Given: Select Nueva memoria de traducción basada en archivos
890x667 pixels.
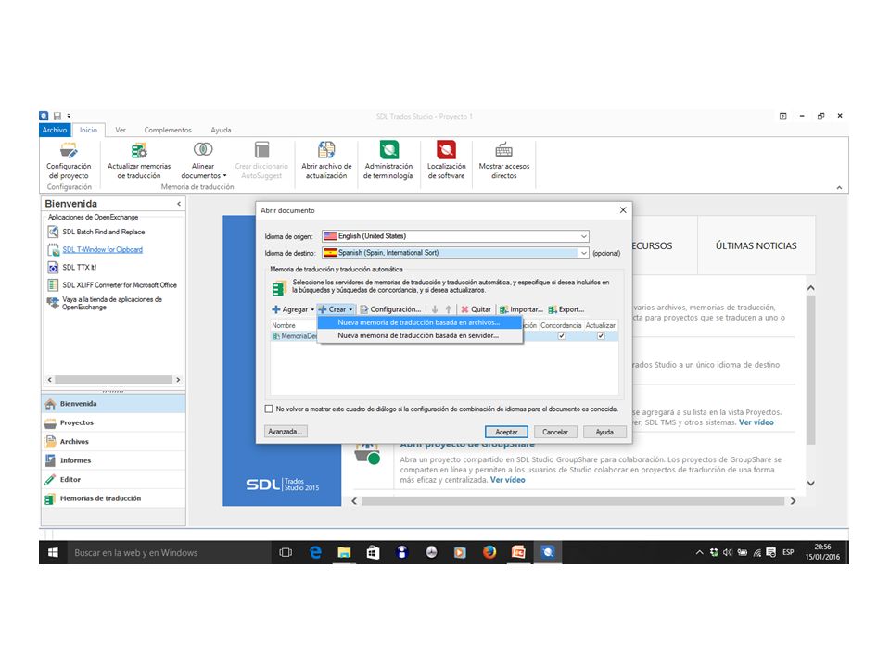Looking at the screenshot, I should [x=419, y=322].
